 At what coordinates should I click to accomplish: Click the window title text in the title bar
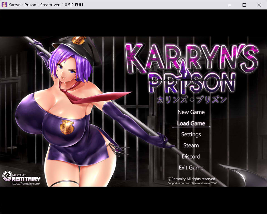(46, 5)
